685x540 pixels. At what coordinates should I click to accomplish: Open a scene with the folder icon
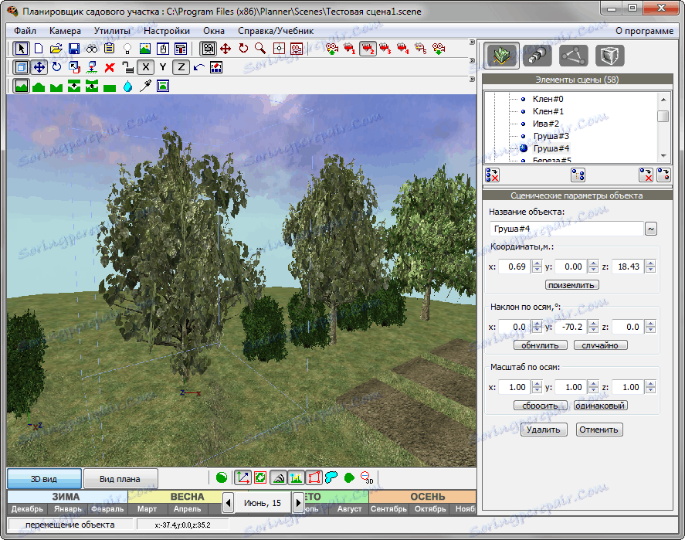click(56, 49)
